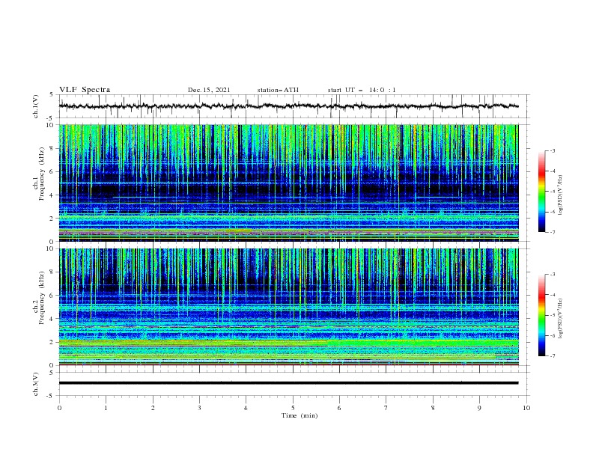Click the ch.1 frequency spectrogram panel

[289, 183]
